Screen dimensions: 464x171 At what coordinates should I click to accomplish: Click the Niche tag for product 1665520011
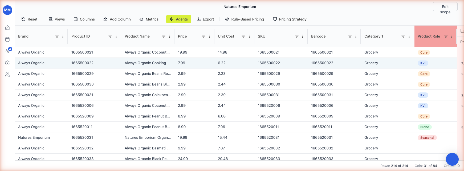point(425,127)
